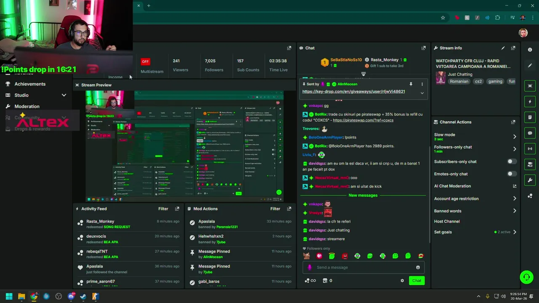Click the message input field
Screen dimensions: 539x303
point(363,267)
